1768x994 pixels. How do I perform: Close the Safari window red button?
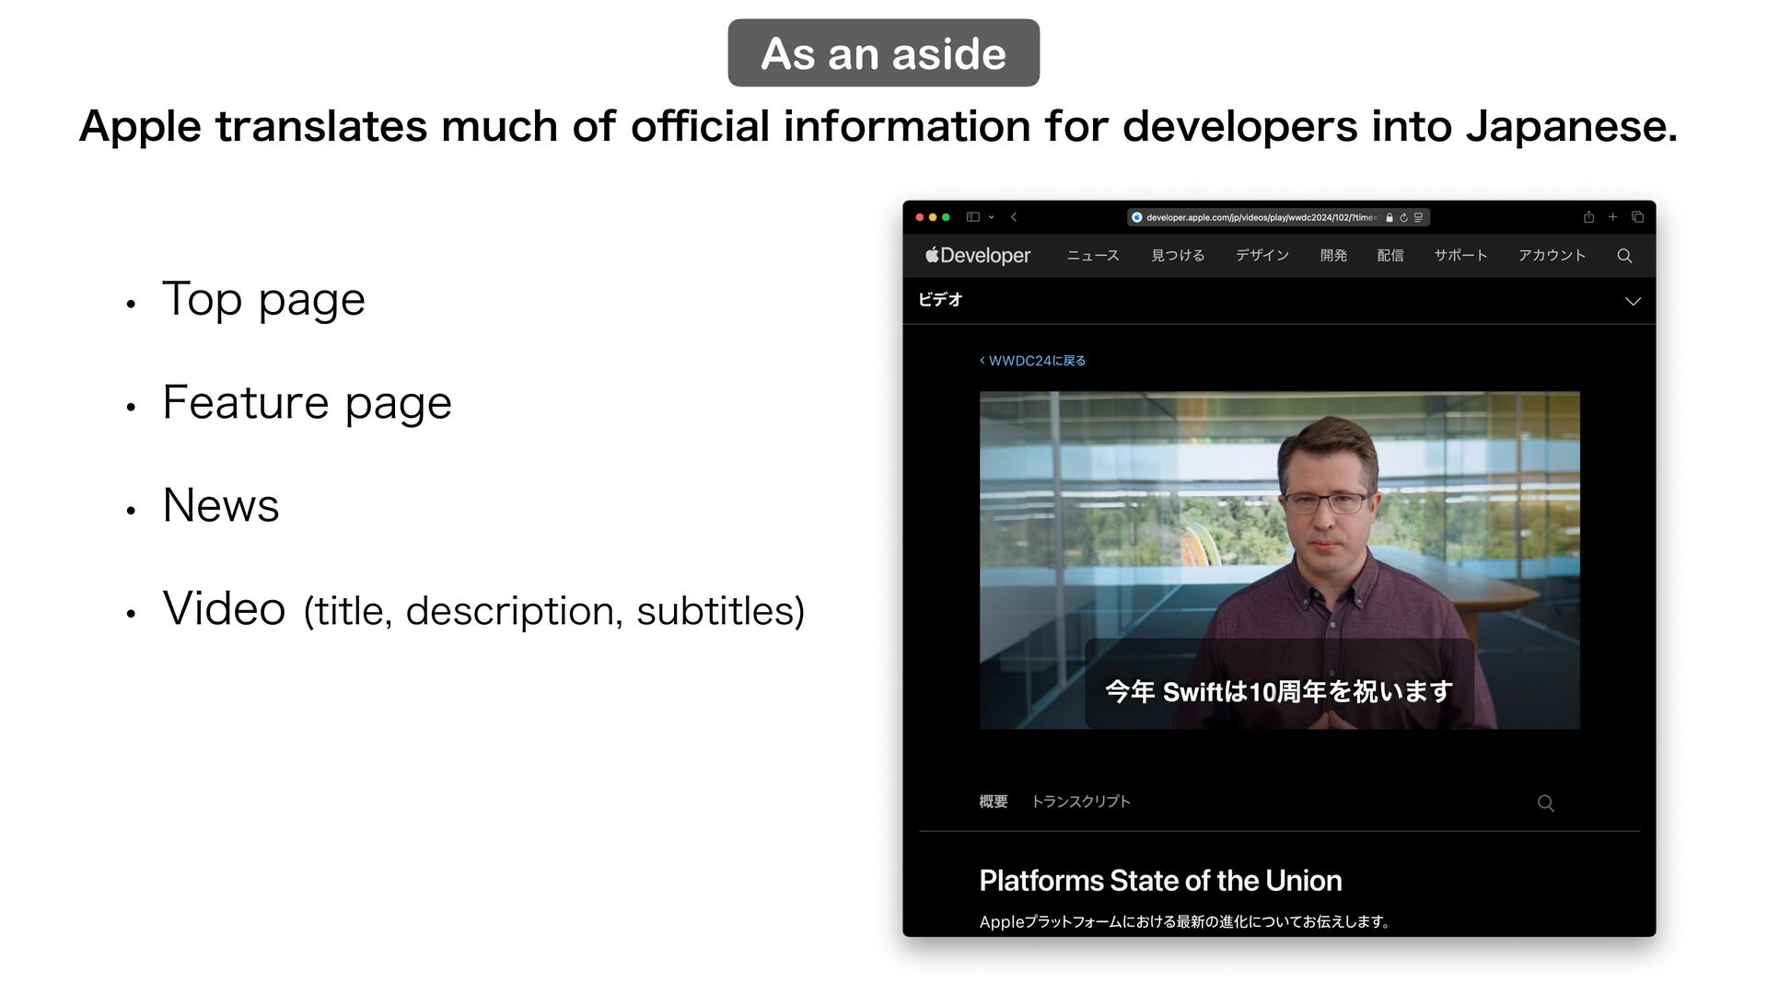pyautogui.click(x=919, y=217)
